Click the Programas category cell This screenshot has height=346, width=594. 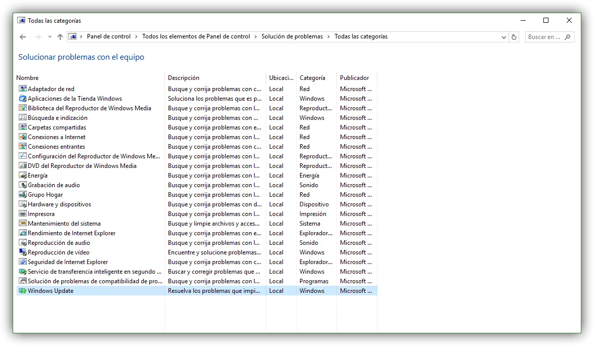[x=314, y=281]
